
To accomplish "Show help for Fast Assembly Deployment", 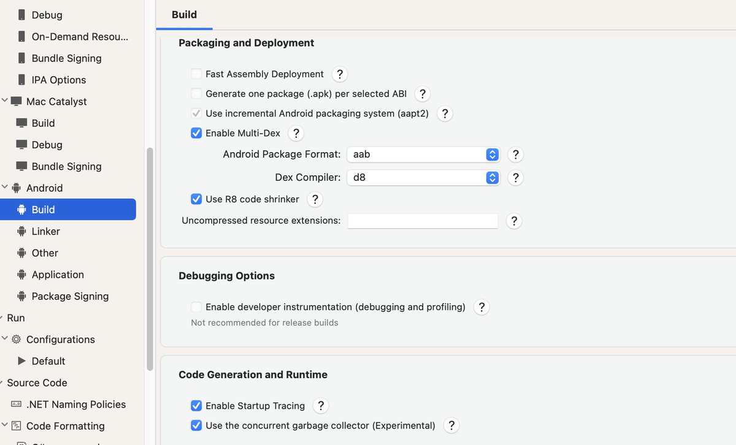I will tap(340, 74).
